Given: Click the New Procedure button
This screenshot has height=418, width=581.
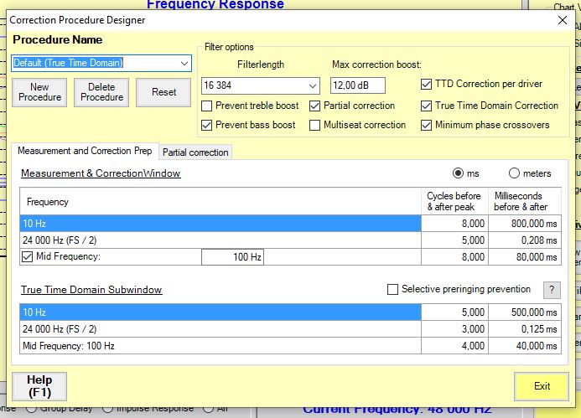Looking at the screenshot, I should point(39,92).
